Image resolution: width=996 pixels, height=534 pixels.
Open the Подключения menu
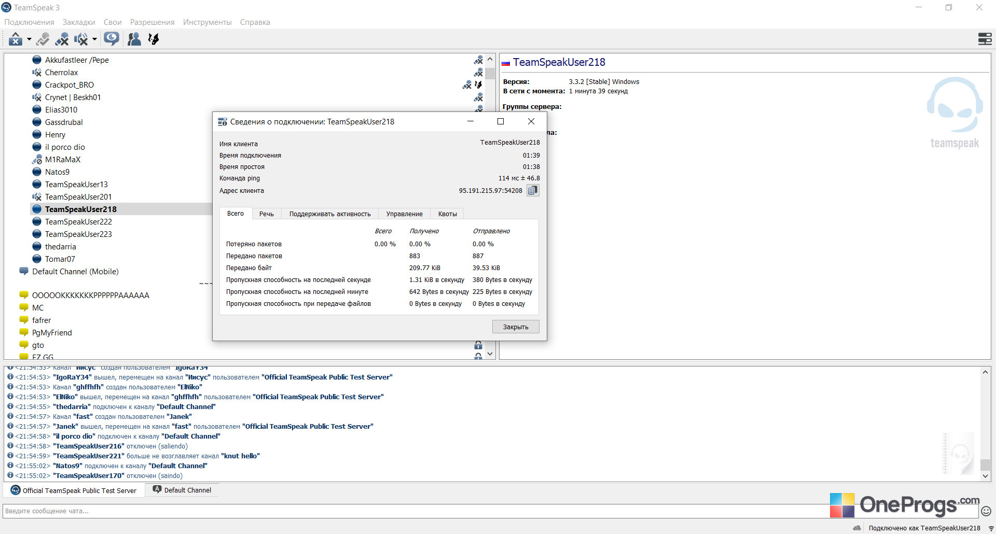click(29, 22)
